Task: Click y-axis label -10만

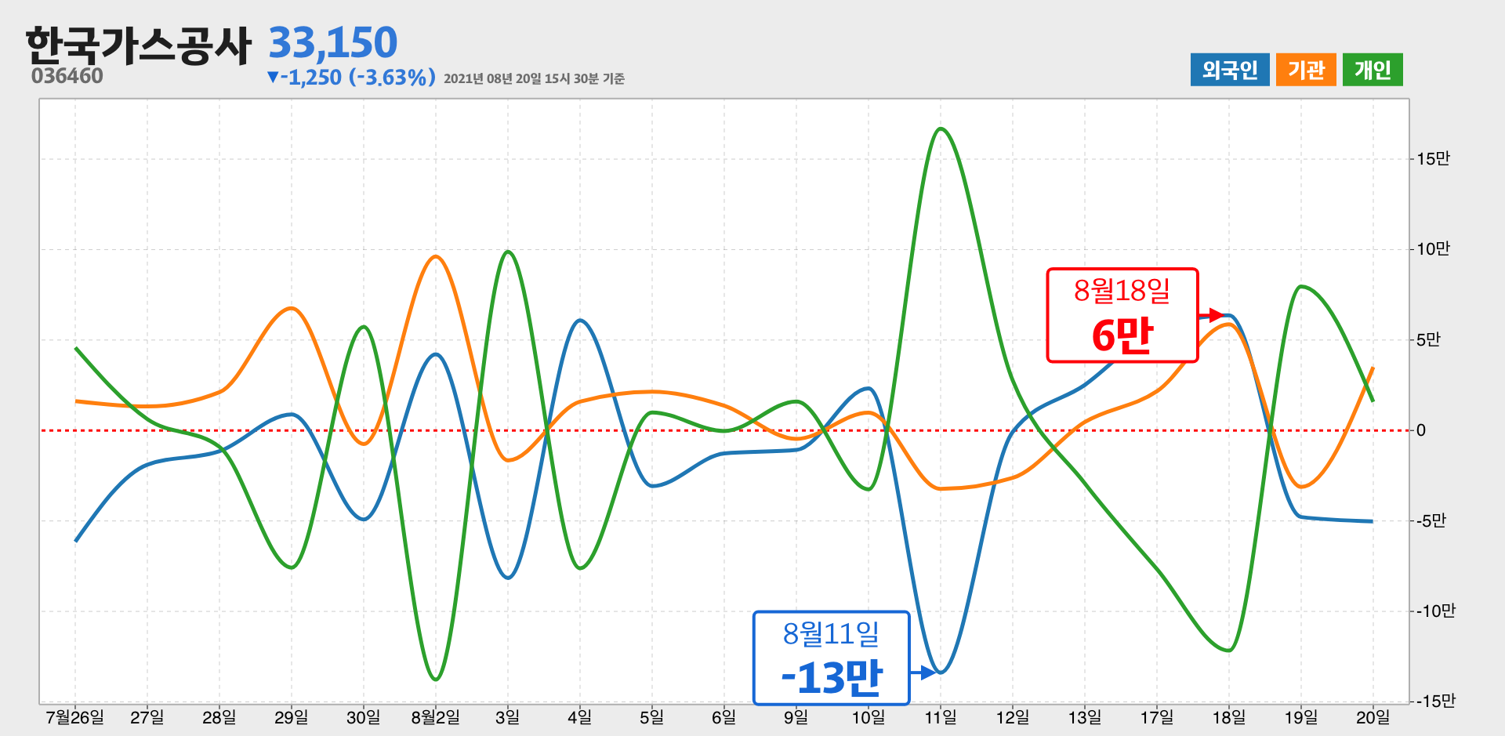Action: point(1436,611)
